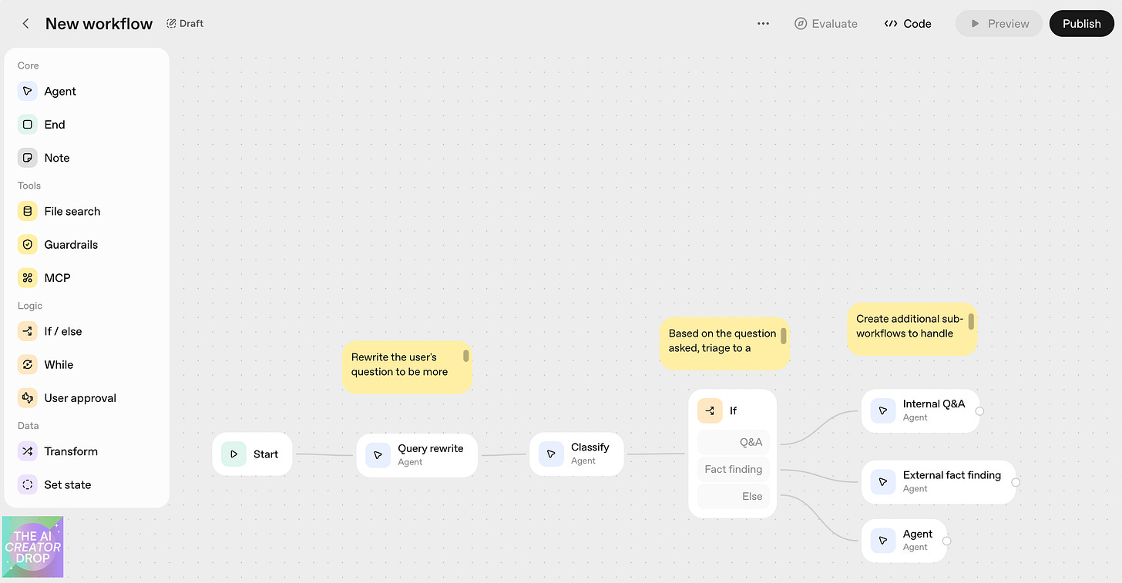Select the MCP tool icon
1122x583 pixels.
coord(27,277)
